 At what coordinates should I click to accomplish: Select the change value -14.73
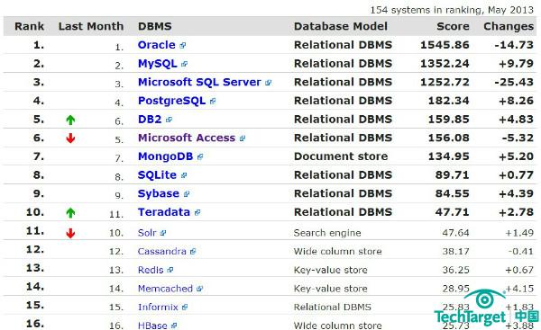click(514, 45)
